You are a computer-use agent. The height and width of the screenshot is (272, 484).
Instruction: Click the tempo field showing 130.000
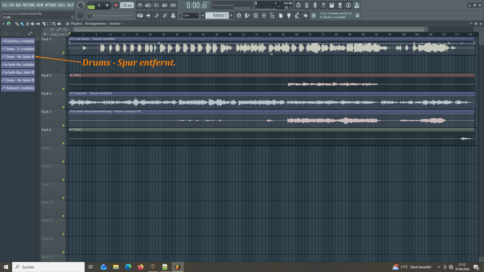127,5
